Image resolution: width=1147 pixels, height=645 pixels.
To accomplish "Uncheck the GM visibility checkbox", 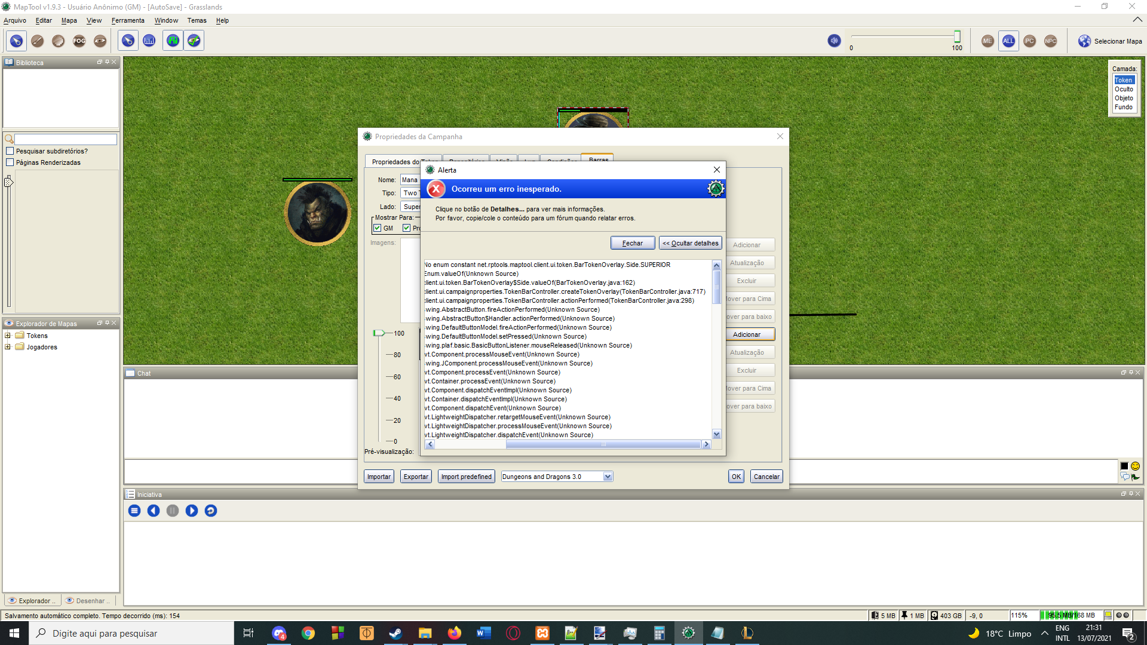I will point(377,228).
